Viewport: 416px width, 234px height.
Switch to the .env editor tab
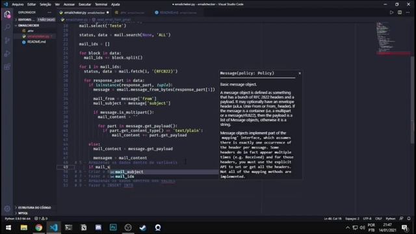pyautogui.click(x=132, y=12)
